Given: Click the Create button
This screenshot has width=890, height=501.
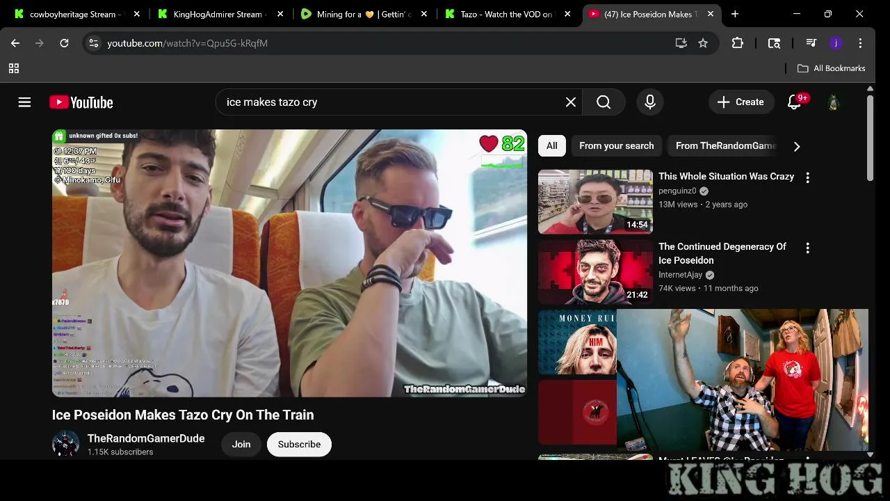Looking at the screenshot, I should [741, 102].
